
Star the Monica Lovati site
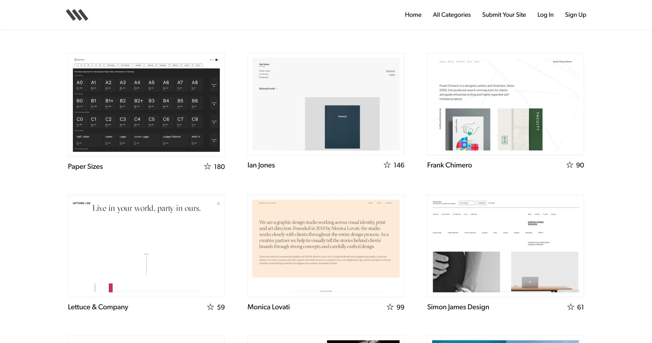[390, 307]
